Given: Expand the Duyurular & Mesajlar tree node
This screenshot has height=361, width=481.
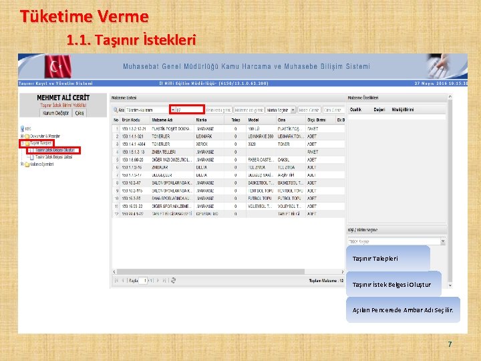Looking at the screenshot, I should coord(22,136).
